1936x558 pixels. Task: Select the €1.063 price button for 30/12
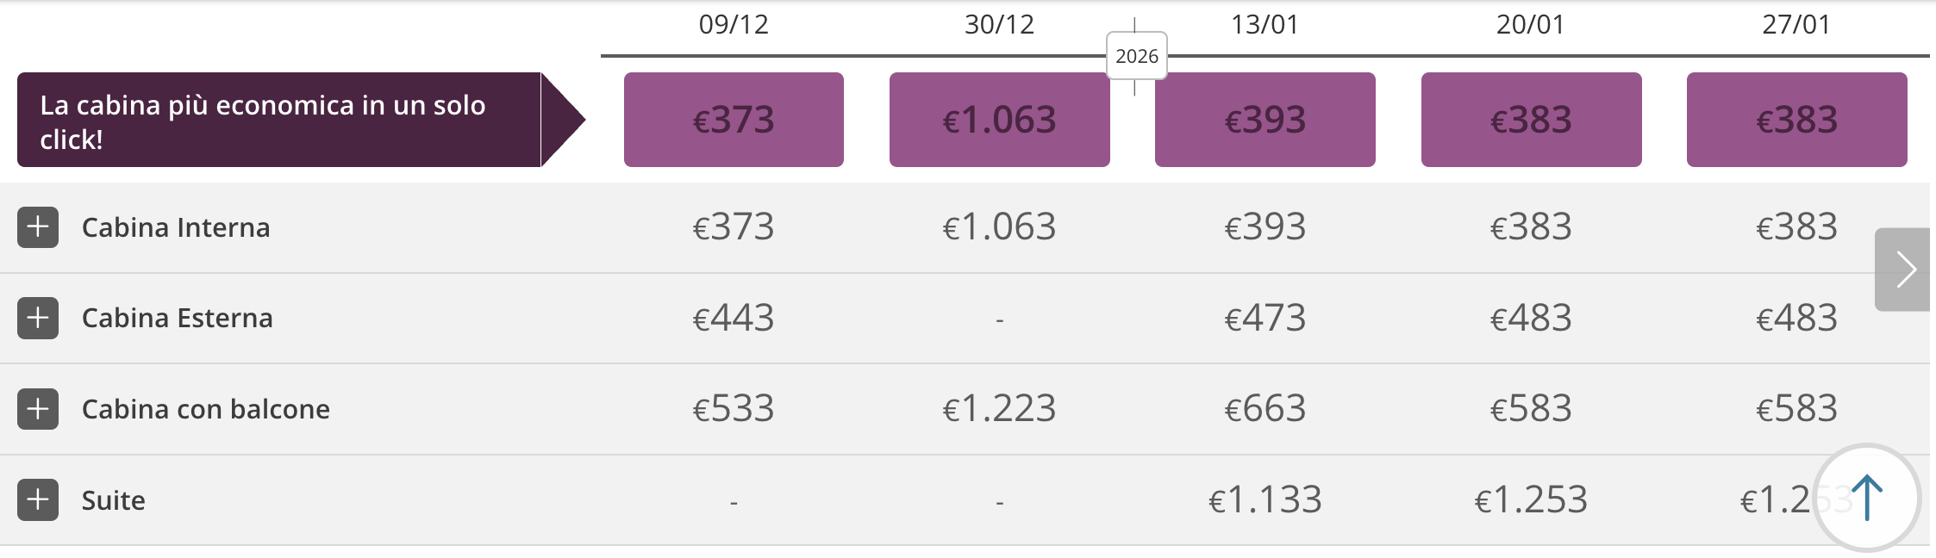tap(999, 119)
